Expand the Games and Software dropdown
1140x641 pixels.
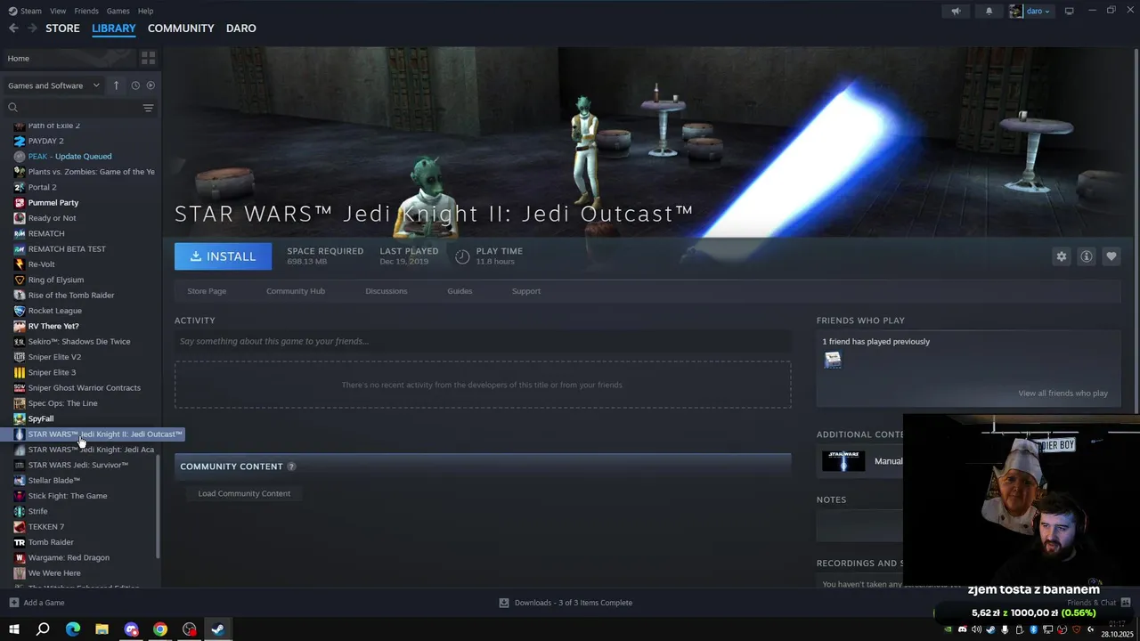click(53, 85)
